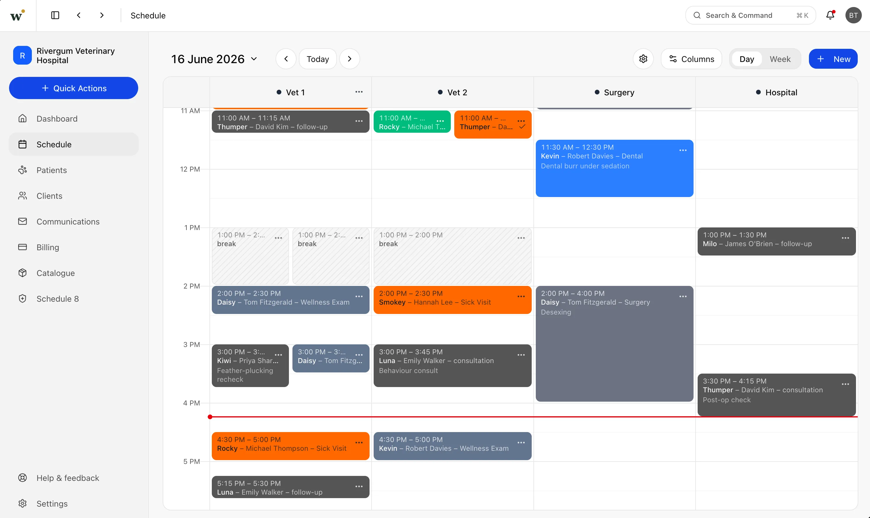Viewport: 870px width, 518px height.
Task: Open options for Kiwi Feather-plucking recheck
Action: tap(278, 355)
